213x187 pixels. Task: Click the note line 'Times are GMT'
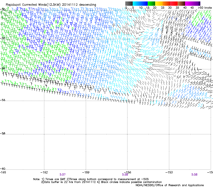click(x=56, y=179)
